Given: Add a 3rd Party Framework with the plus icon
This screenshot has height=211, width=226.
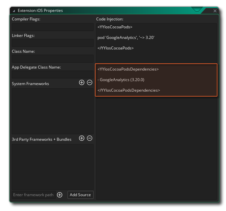Looking at the screenshot, I should pos(82,138).
